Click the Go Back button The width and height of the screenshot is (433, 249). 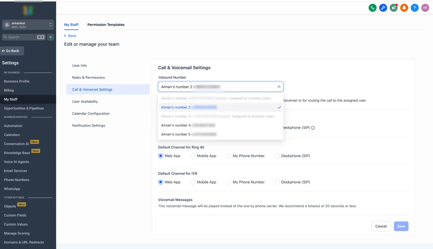12,51
